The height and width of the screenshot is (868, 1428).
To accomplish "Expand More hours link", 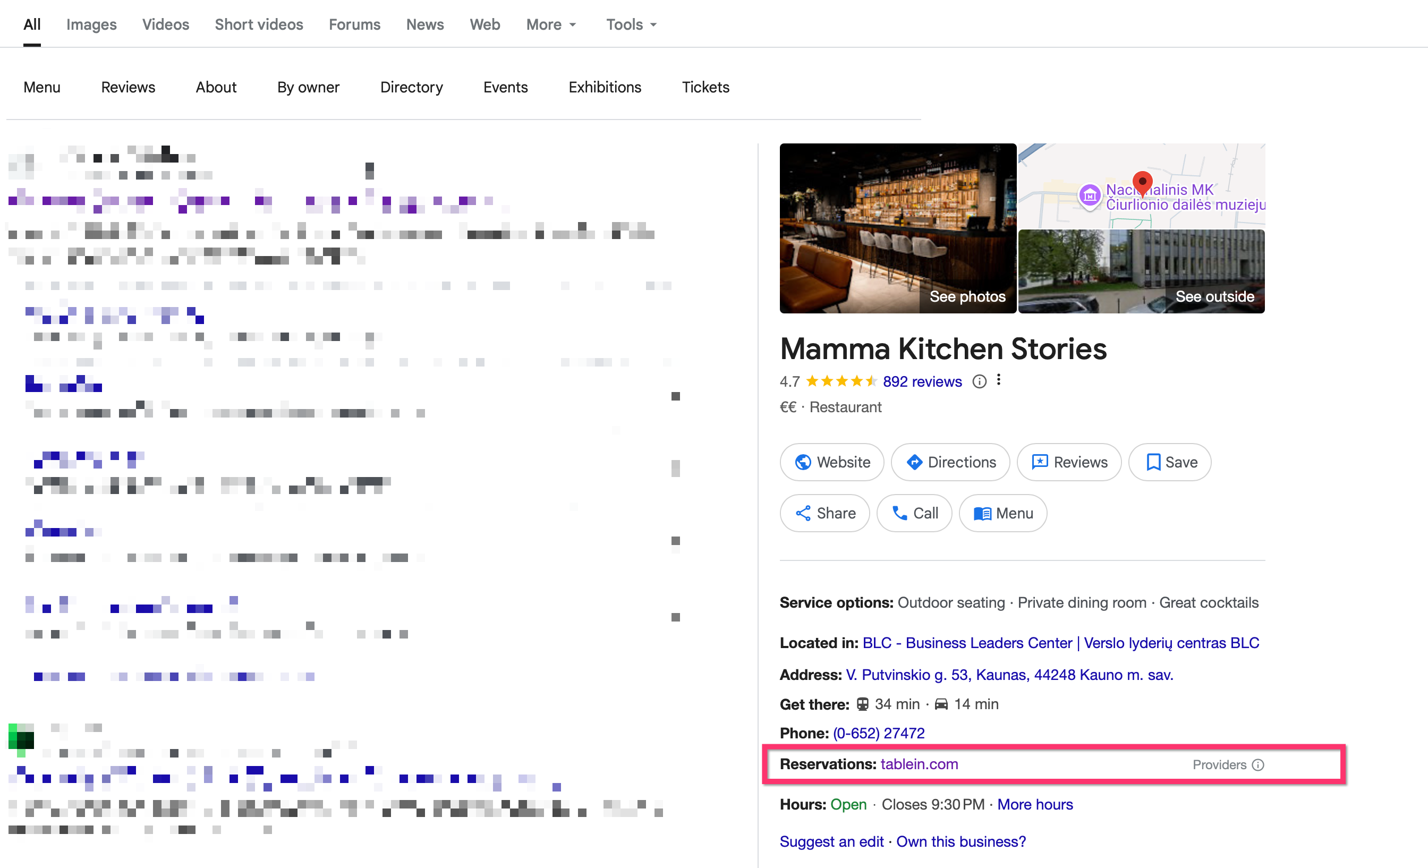I will click(x=1035, y=804).
